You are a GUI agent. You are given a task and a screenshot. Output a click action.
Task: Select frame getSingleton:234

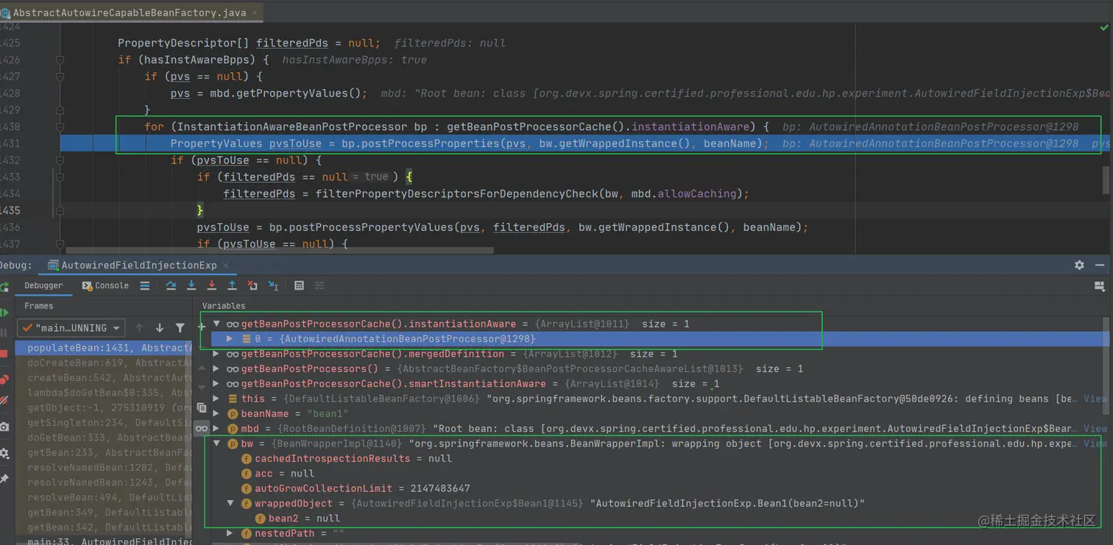point(105,422)
